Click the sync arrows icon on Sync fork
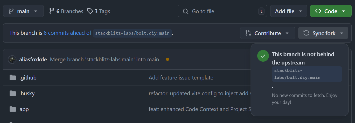Image resolution: width=355 pixels, height=123 pixels. pyautogui.click(x=306, y=33)
